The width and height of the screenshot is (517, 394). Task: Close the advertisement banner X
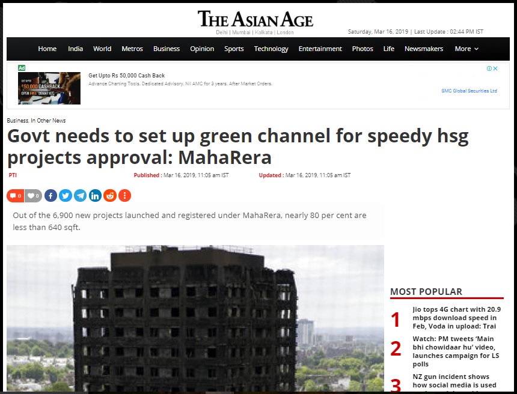[x=495, y=68]
